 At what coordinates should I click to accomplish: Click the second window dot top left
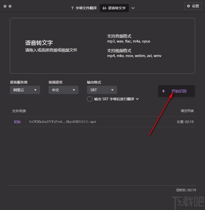[9, 6]
